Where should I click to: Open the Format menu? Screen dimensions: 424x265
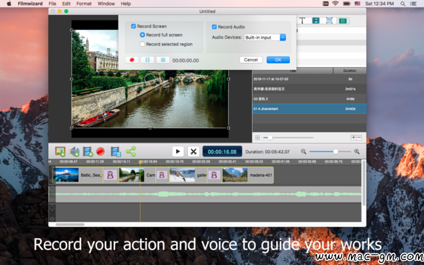pyautogui.click(x=84, y=3)
